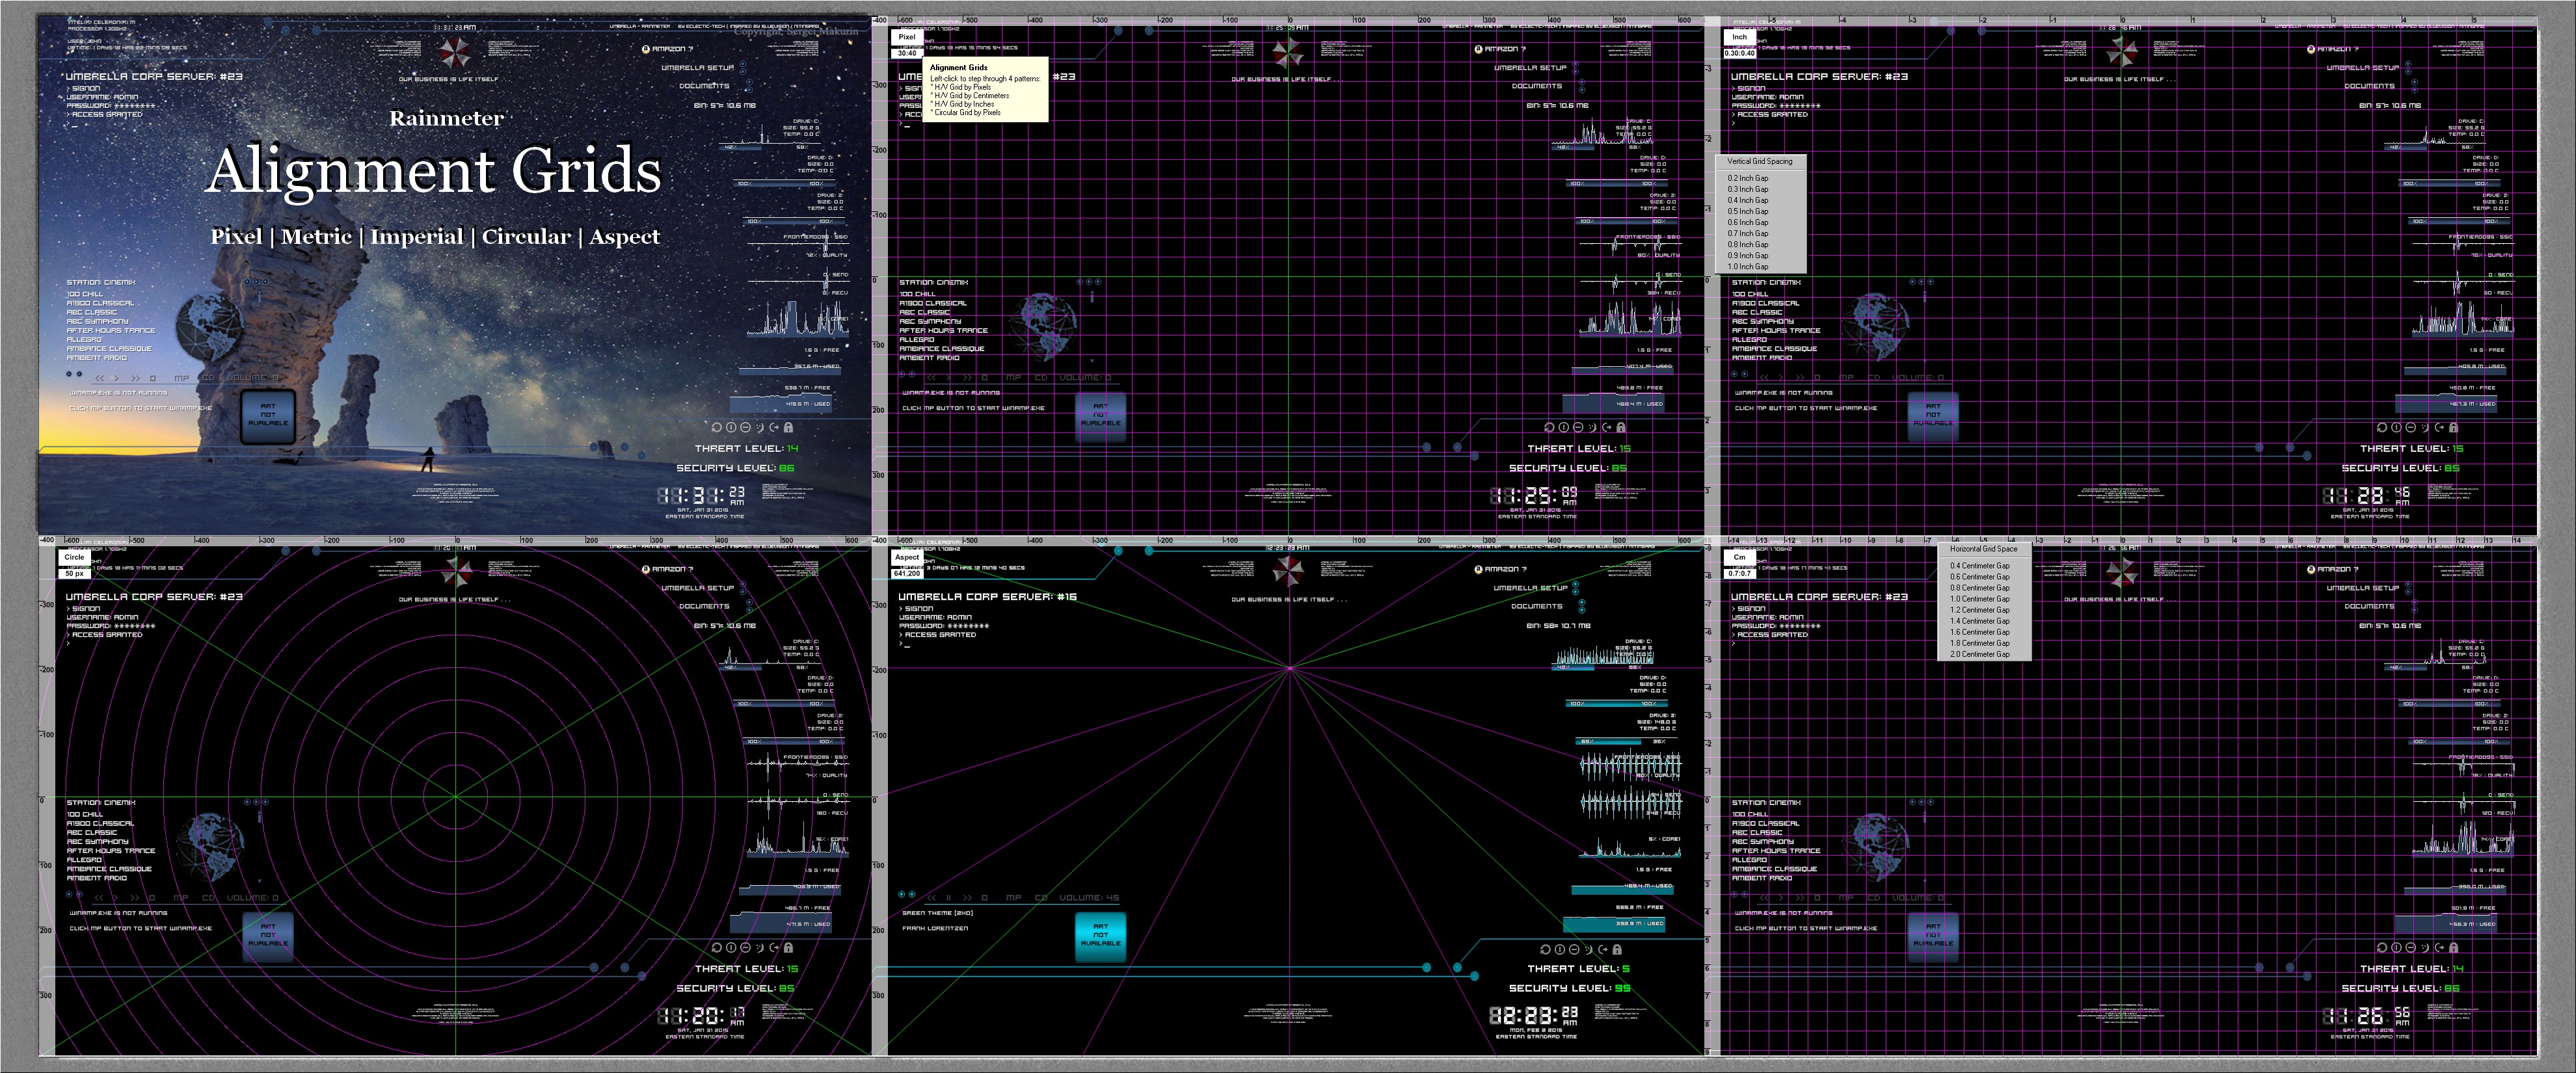Click the Inch grid mode label
This screenshot has width=2576, height=1073.
(x=1740, y=37)
